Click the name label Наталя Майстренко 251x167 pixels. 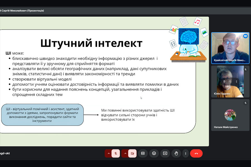[x=226, y=127]
